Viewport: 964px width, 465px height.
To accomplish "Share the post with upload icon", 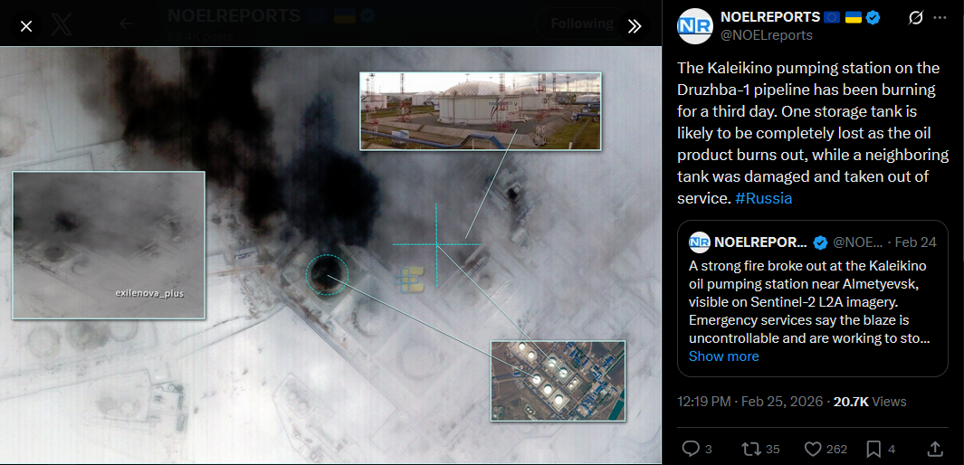I will coord(934,449).
